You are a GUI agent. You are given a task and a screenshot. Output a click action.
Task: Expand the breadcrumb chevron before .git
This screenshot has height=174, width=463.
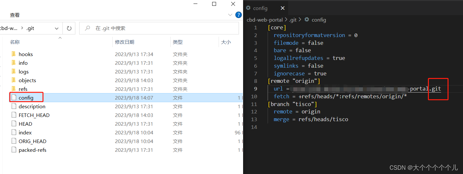(x=22, y=28)
